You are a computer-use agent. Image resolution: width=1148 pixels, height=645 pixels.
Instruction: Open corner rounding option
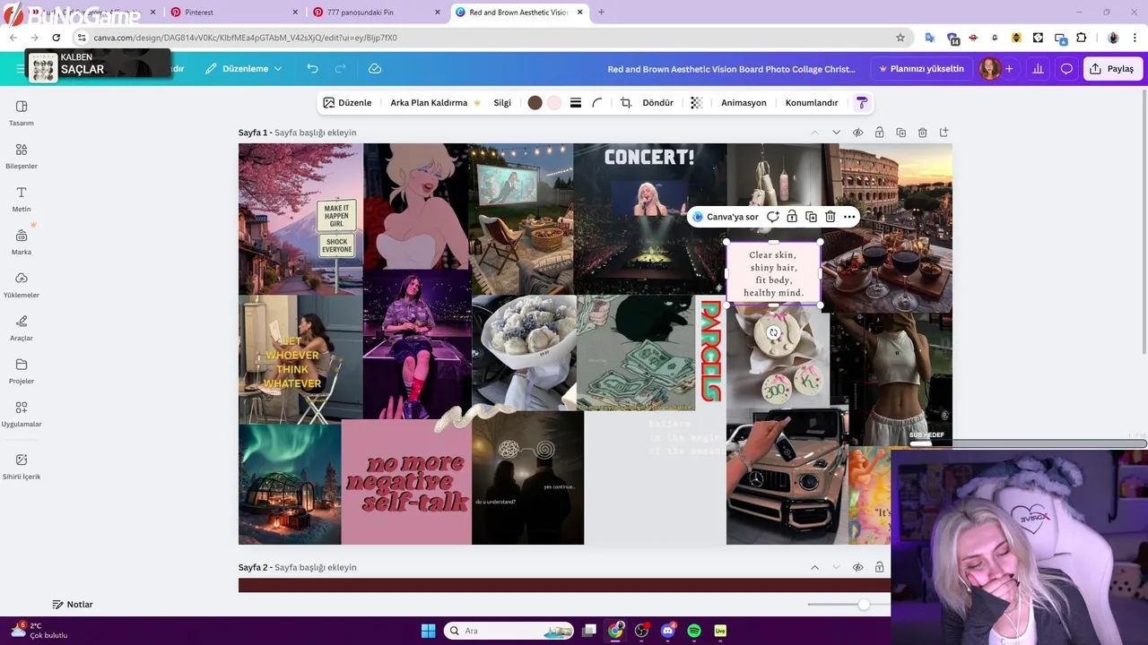coord(597,103)
